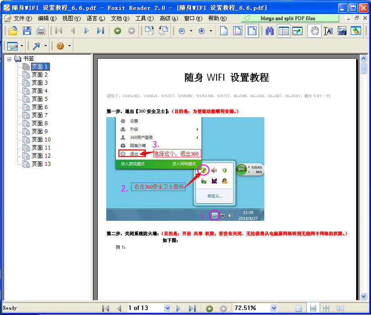Go to previous page using top toolbar
The image size is (371, 315).
coord(73,31)
